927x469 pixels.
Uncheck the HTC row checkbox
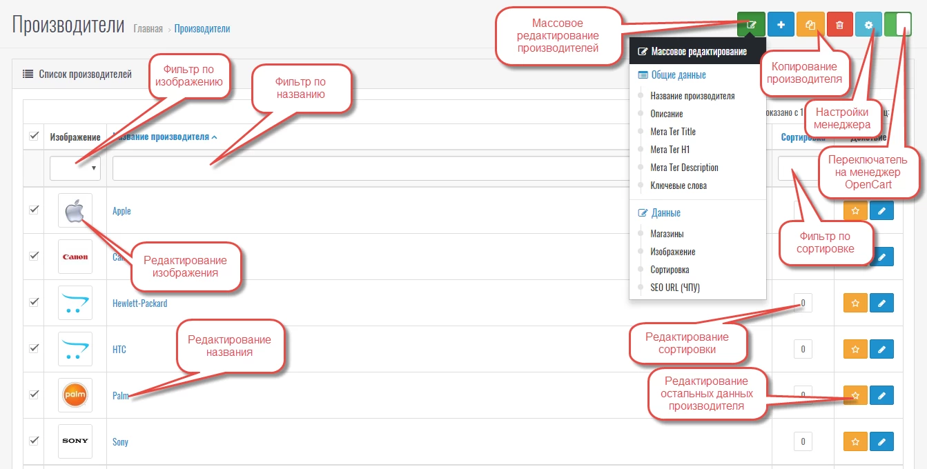pos(34,348)
